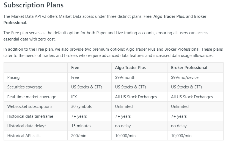Select the 15 minutes delay cell
The height and width of the screenshot is (144, 231).
(81, 126)
